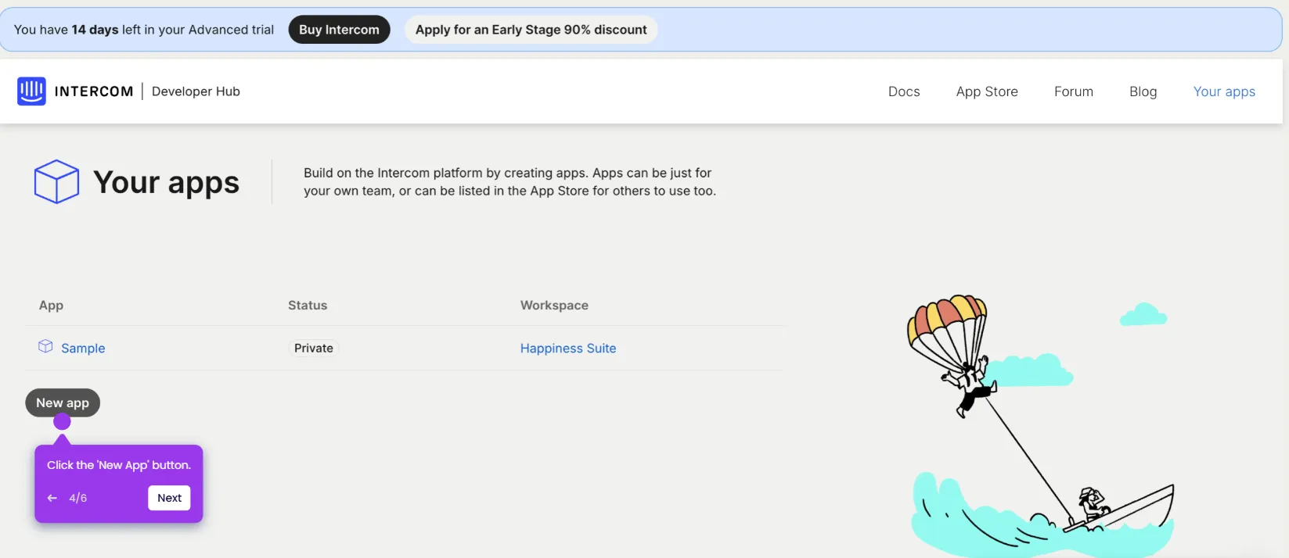Open the Blog nav link

click(1143, 91)
